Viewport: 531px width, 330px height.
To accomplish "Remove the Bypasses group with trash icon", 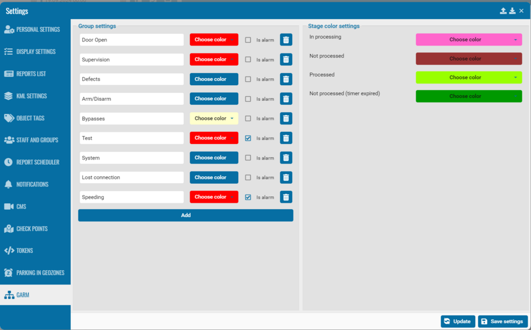I will (x=286, y=119).
